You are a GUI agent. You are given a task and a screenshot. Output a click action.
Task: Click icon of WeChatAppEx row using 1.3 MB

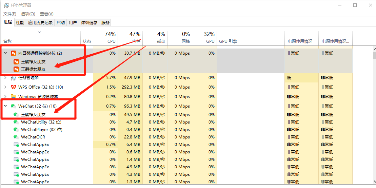click(16, 182)
